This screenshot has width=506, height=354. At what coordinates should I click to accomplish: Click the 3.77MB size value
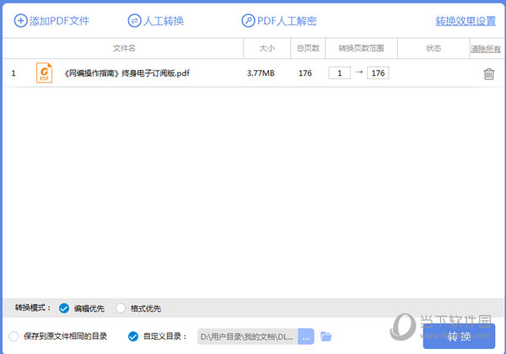pos(261,73)
